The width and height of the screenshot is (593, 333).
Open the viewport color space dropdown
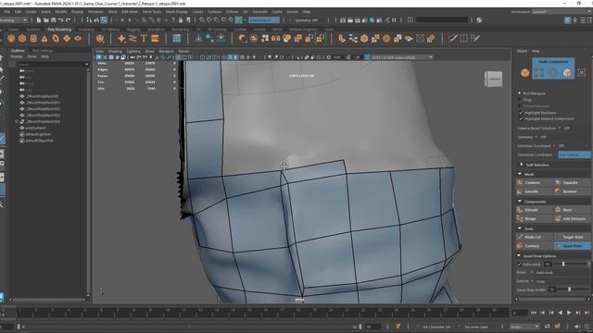[402, 57]
